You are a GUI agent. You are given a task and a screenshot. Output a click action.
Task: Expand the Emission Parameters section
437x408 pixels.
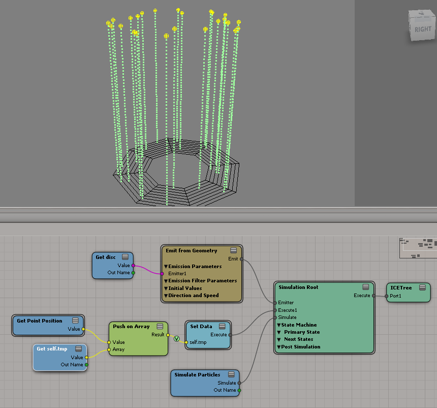pyautogui.click(x=166, y=266)
